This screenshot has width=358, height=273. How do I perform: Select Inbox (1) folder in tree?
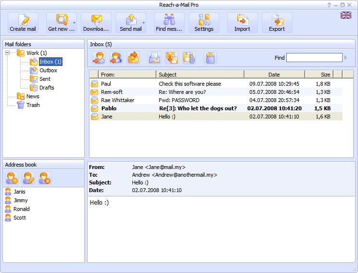(51, 62)
